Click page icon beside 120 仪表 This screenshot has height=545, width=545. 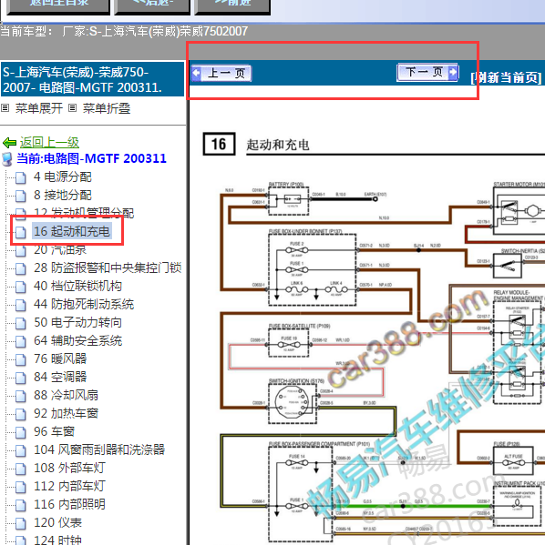pos(21,523)
